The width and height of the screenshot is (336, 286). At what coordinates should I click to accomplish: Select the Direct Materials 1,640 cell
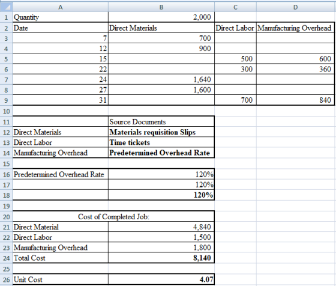(x=161, y=79)
